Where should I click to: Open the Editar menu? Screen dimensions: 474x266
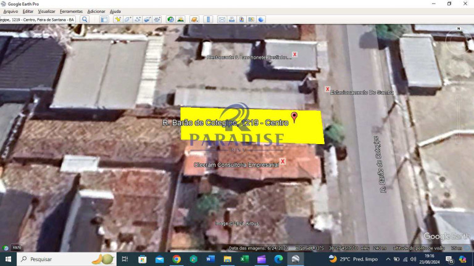[28, 12]
